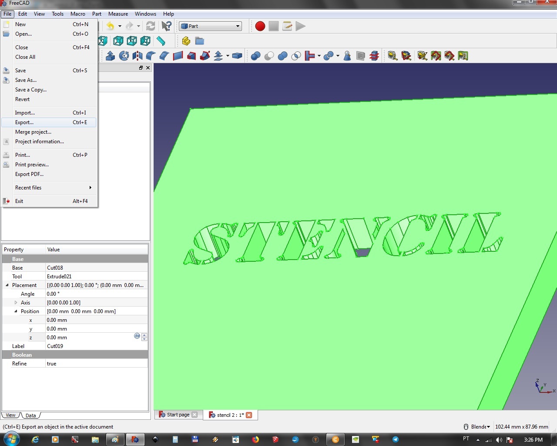This screenshot has height=446, width=557.
Task: Choose Export PDF... from the File menu
Action: [49, 174]
